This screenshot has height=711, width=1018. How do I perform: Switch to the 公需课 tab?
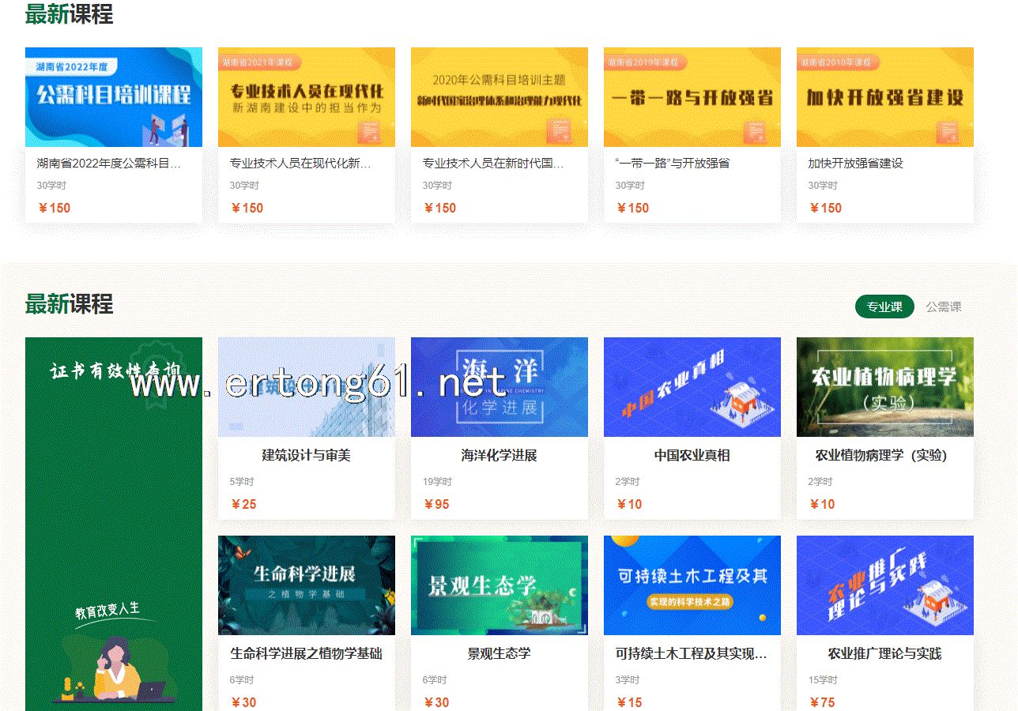tap(944, 307)
